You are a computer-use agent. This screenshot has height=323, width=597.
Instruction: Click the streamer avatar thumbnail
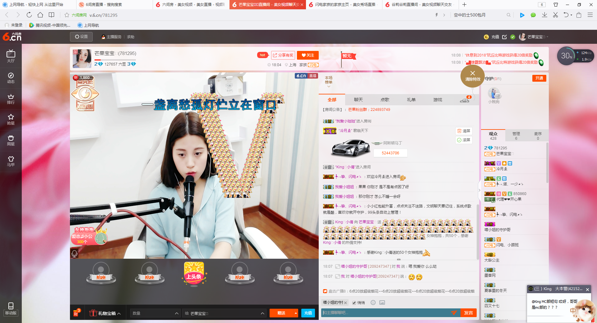(82, 59)
